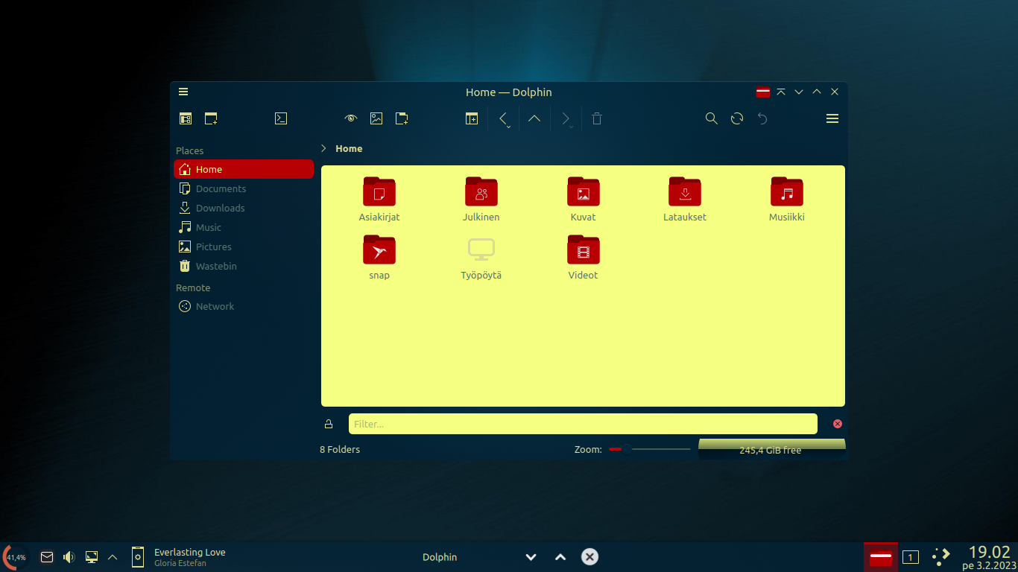Go back with the left arrow
Screen dimensions: 1018x572
(x=505, y=118)
